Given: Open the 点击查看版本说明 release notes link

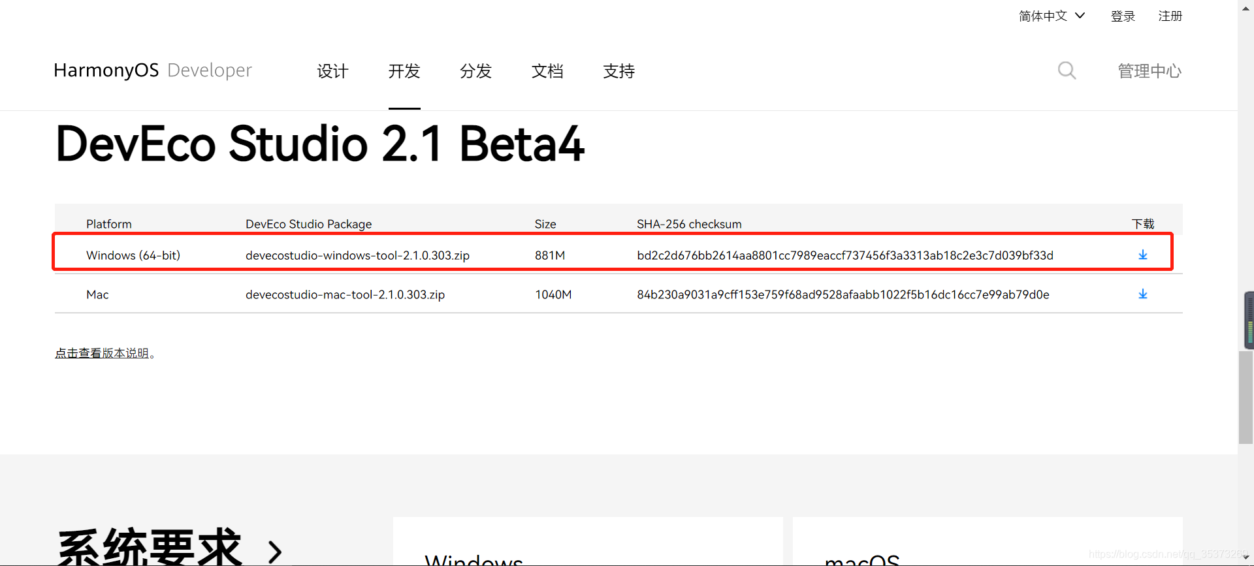Looking at the screenshot, I should [102, 353].
